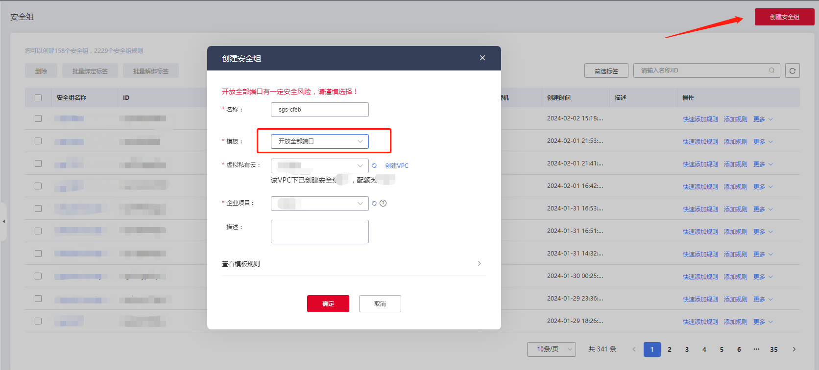Image resolution: width=819 pixels, height=370 pixels.
Task: Click the help question-mark icon for 企业项目
Action: point(383,204)
